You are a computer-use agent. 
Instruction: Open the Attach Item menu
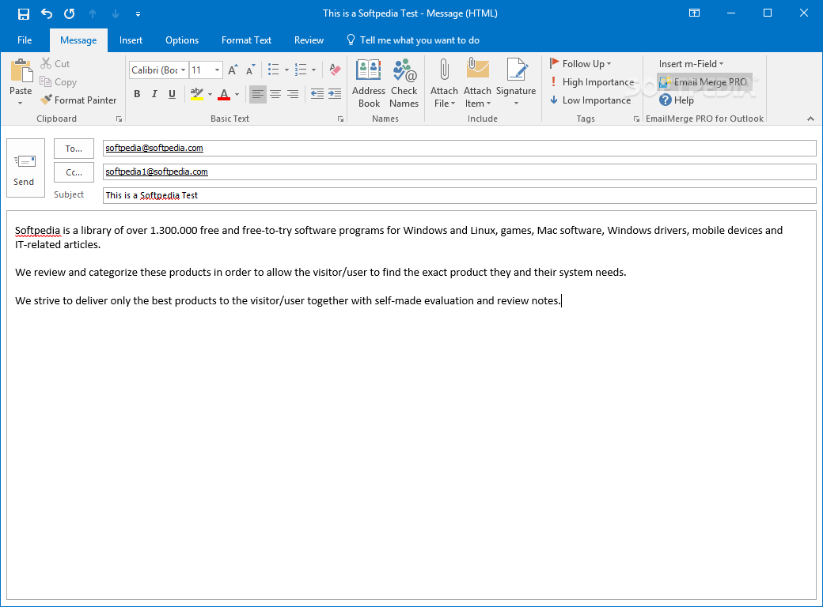click(x=477, y=83)
